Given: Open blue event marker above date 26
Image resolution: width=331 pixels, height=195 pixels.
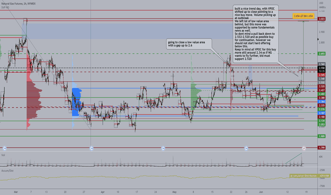Looking at the screenshot, I should 246,149.
